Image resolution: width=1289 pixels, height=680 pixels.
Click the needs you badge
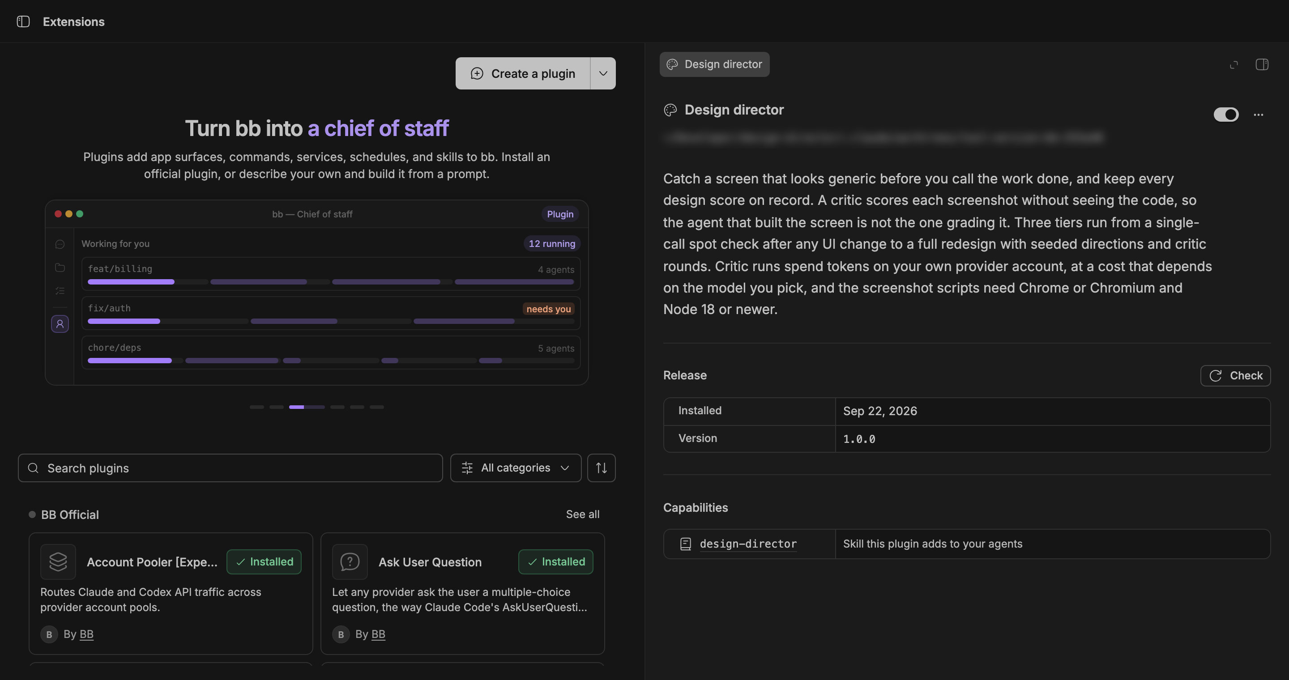tap(548, 309)
